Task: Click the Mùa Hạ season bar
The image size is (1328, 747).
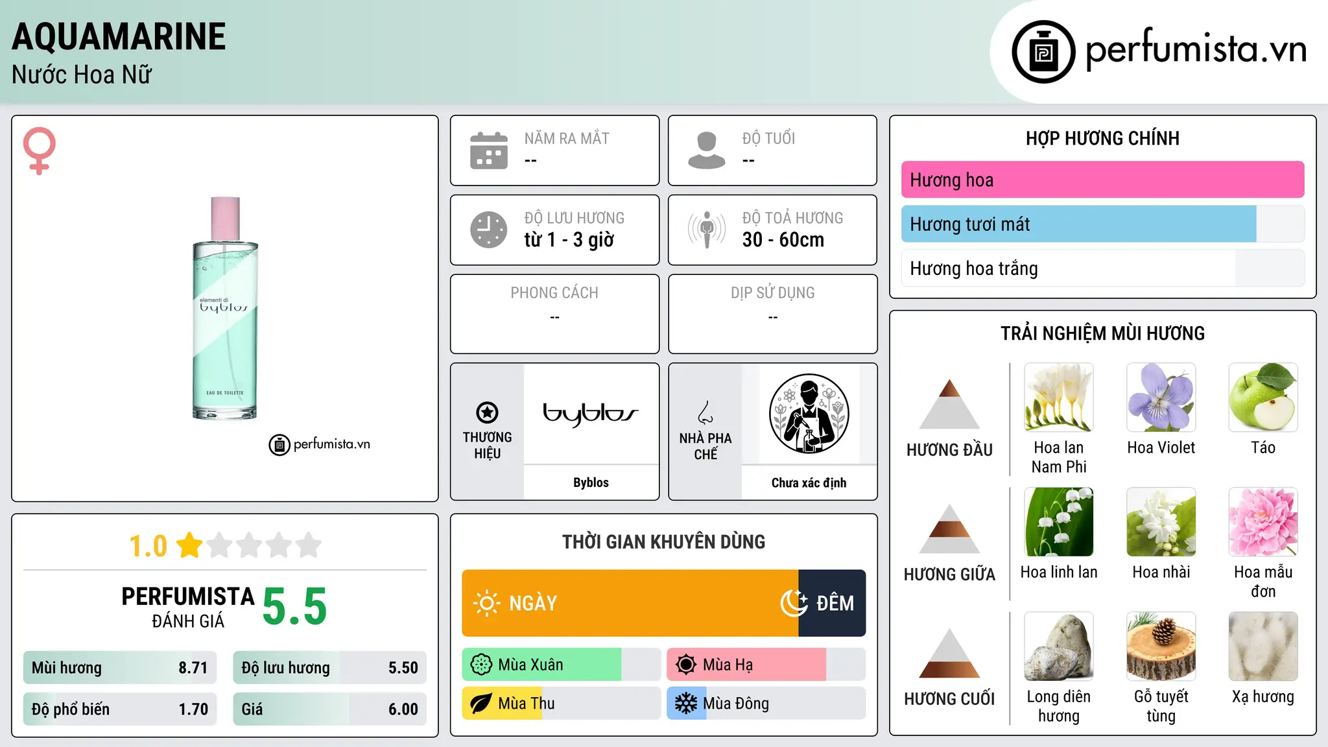Action: 766,665
